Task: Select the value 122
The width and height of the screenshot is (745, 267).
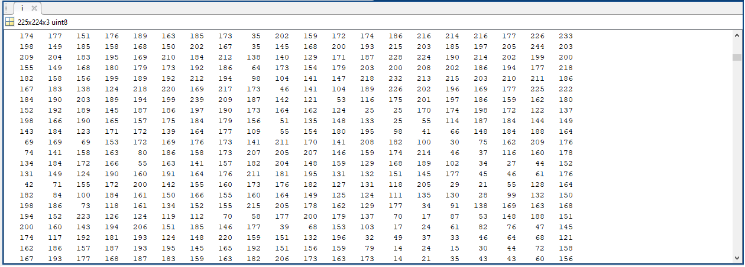Action: [537, 110]
